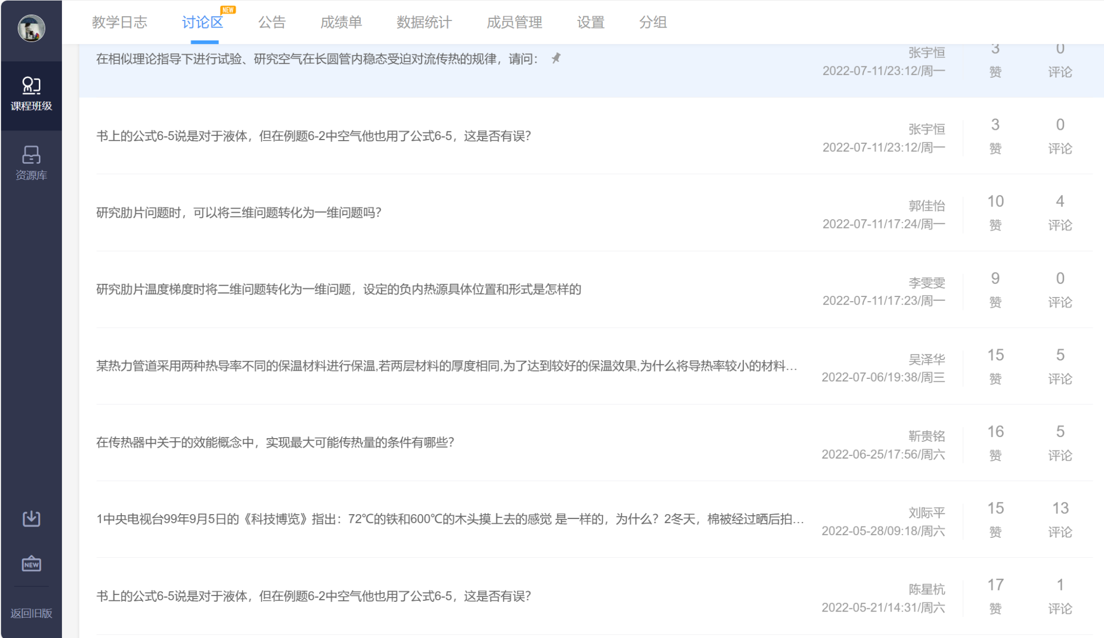Viewport: 1104px width, 638px height.
Task: Like the post by 吴泽华 with 15 likes
Action: 995,366
